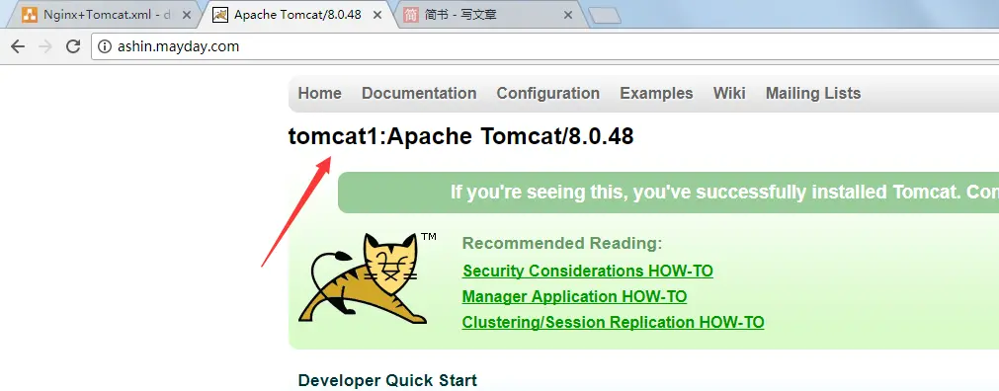Image resolution: width=999 pixels, height=391 pixels.
Task: Switch to the Apache Tomcat/8.0.48 tab
Action: 297,15
